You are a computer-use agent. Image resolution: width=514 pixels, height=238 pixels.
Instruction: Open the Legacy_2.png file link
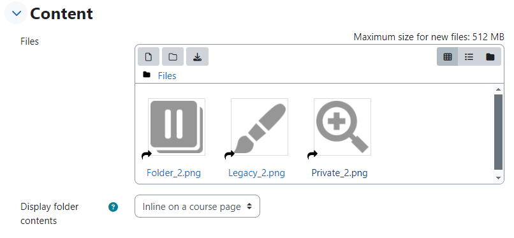(x=256, y=173)
